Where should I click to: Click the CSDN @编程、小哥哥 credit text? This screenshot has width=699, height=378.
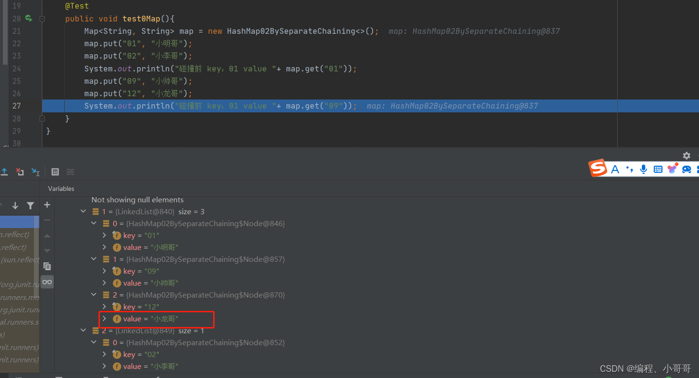pos(645,368)
